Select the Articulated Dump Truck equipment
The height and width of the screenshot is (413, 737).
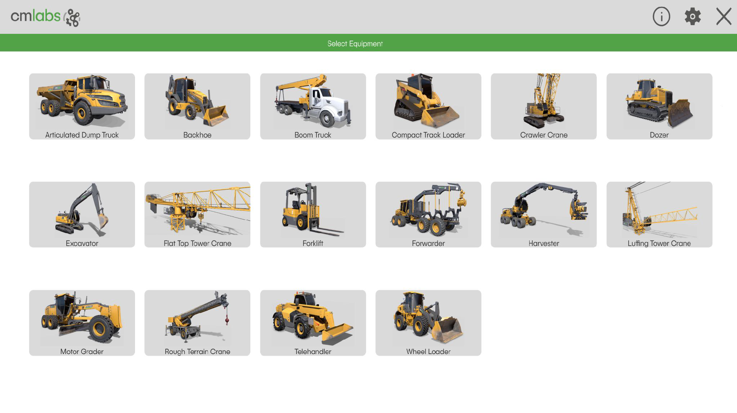click(82, 106)
